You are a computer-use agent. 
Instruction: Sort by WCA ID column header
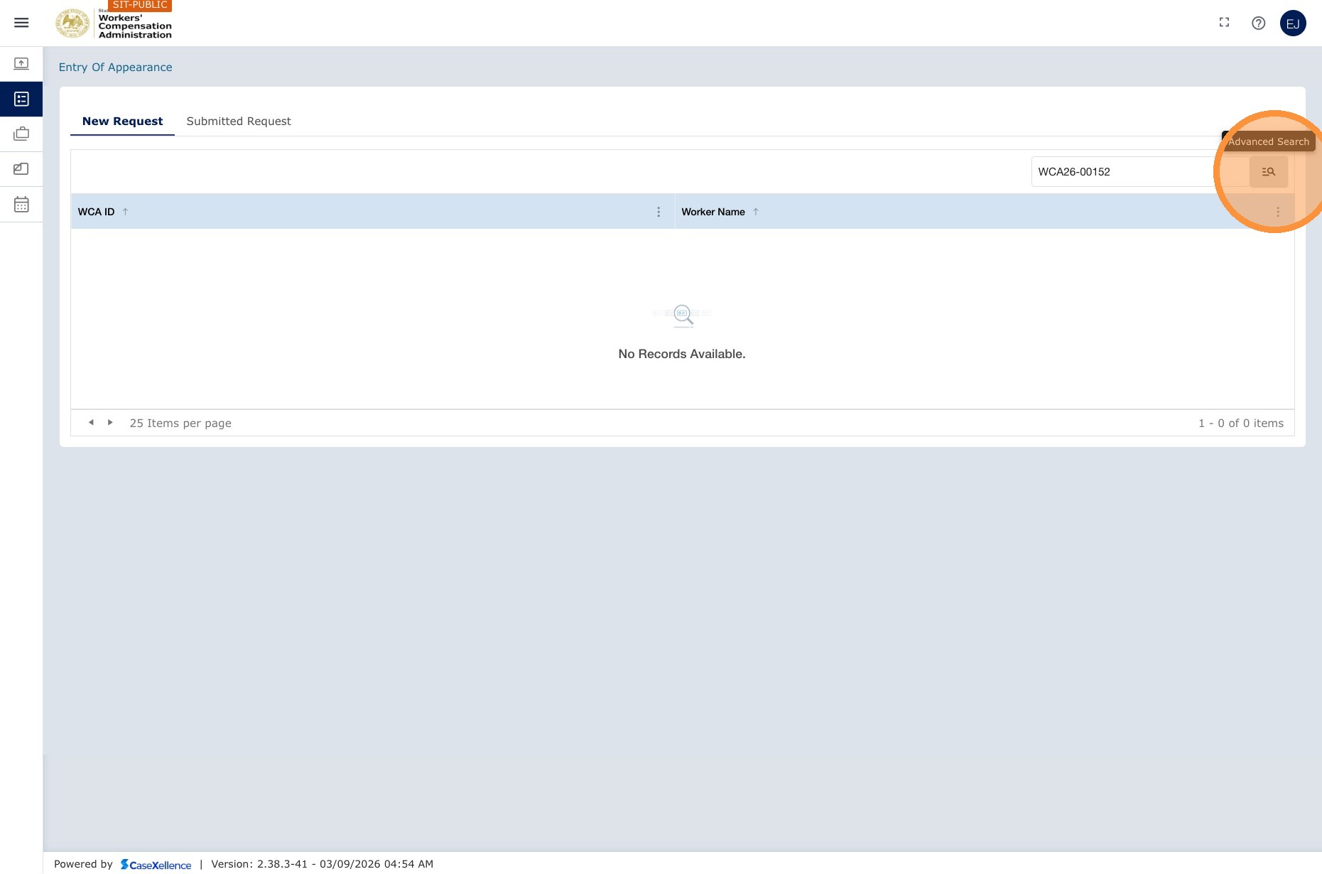click(96, 212)
